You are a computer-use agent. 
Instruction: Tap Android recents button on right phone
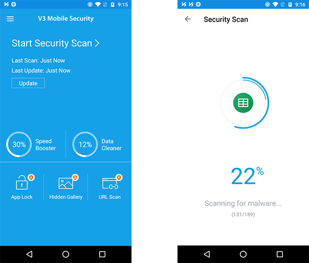(279, 254)
